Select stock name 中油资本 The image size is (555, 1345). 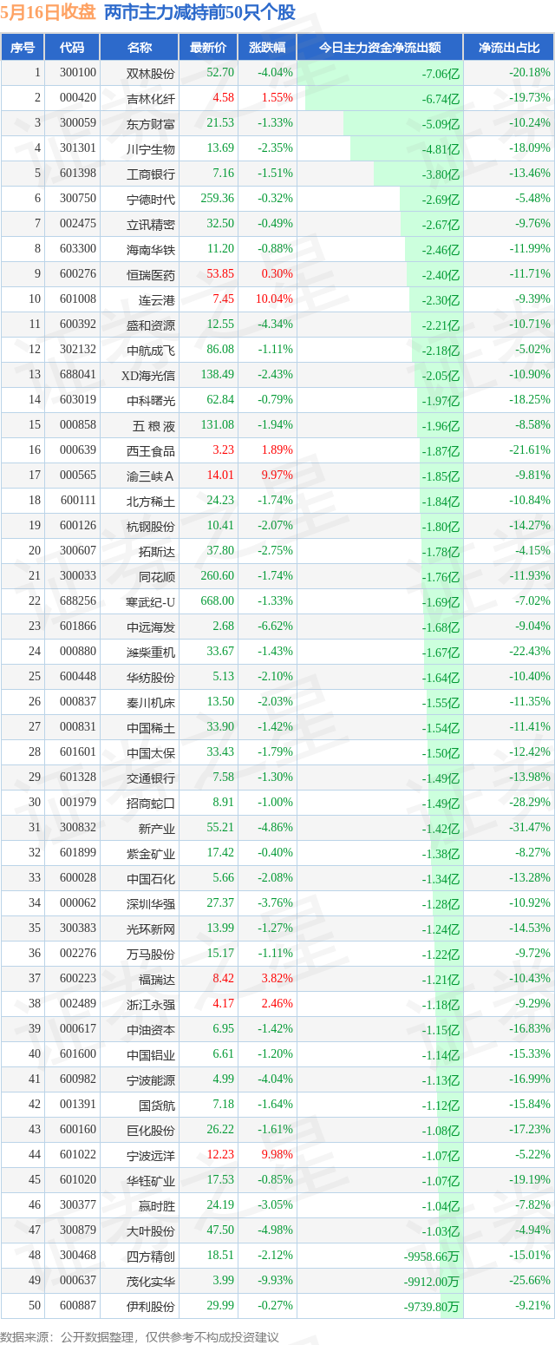coord(151,1029)
